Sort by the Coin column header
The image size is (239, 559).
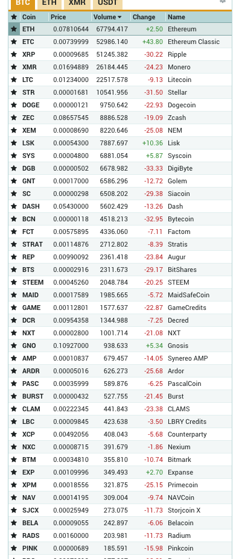click(x=29, y=17)
